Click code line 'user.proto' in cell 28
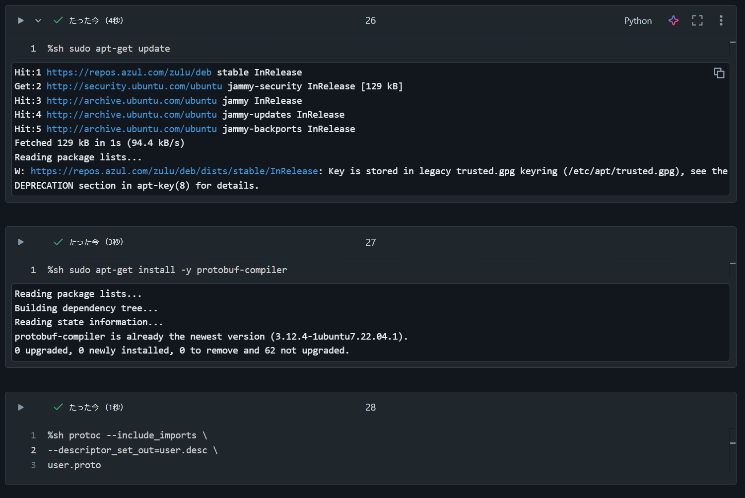Screen dimensions: 745x498 click(74, 465)
